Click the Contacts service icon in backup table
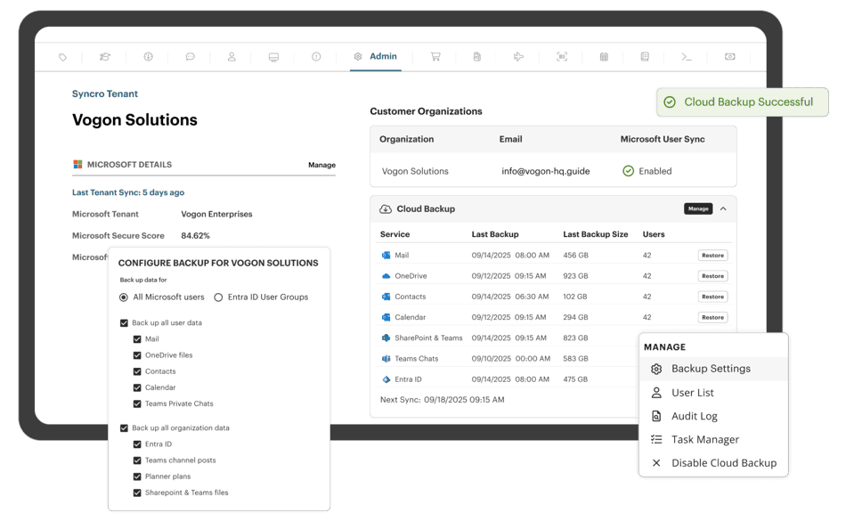The width and height of the screenshot is (846, 521). click(386, 297)
